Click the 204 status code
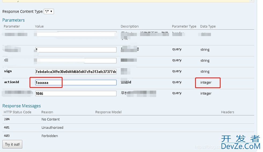The width and height of the screenshot is (263, 152). point(7,119)
